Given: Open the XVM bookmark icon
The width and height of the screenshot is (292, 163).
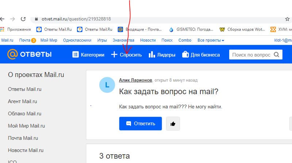Looking at the screenshot, I should click(273, 30).
